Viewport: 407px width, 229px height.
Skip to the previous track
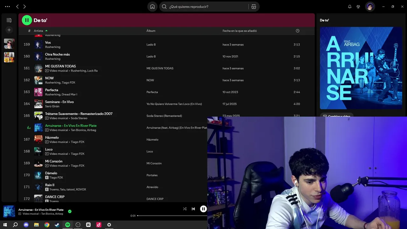coord(193,209)
